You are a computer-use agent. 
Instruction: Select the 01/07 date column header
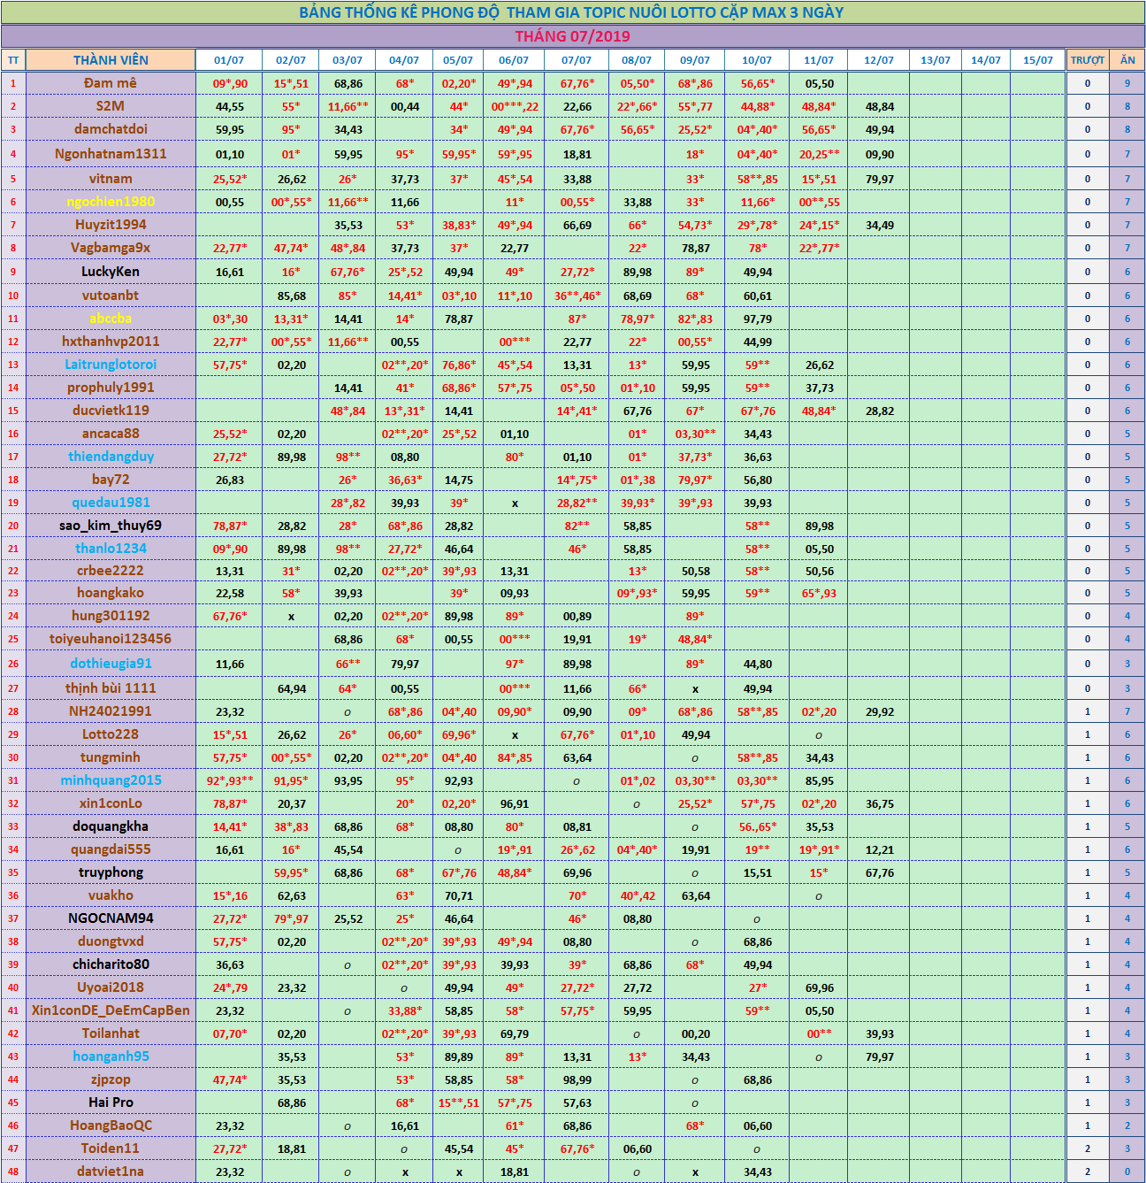coord(229,60)
